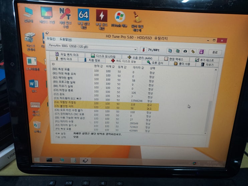Screen dimensions: 248x186
Task: Click the 종료 exit button
Action: coord(215,52)
